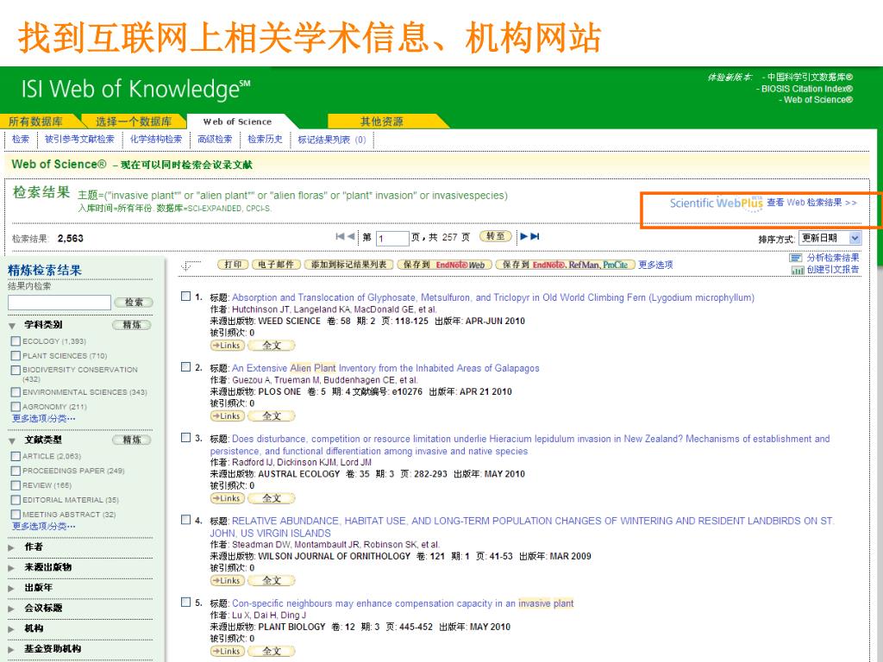Go to first page of results
The image size is (883, 662).
340,236
